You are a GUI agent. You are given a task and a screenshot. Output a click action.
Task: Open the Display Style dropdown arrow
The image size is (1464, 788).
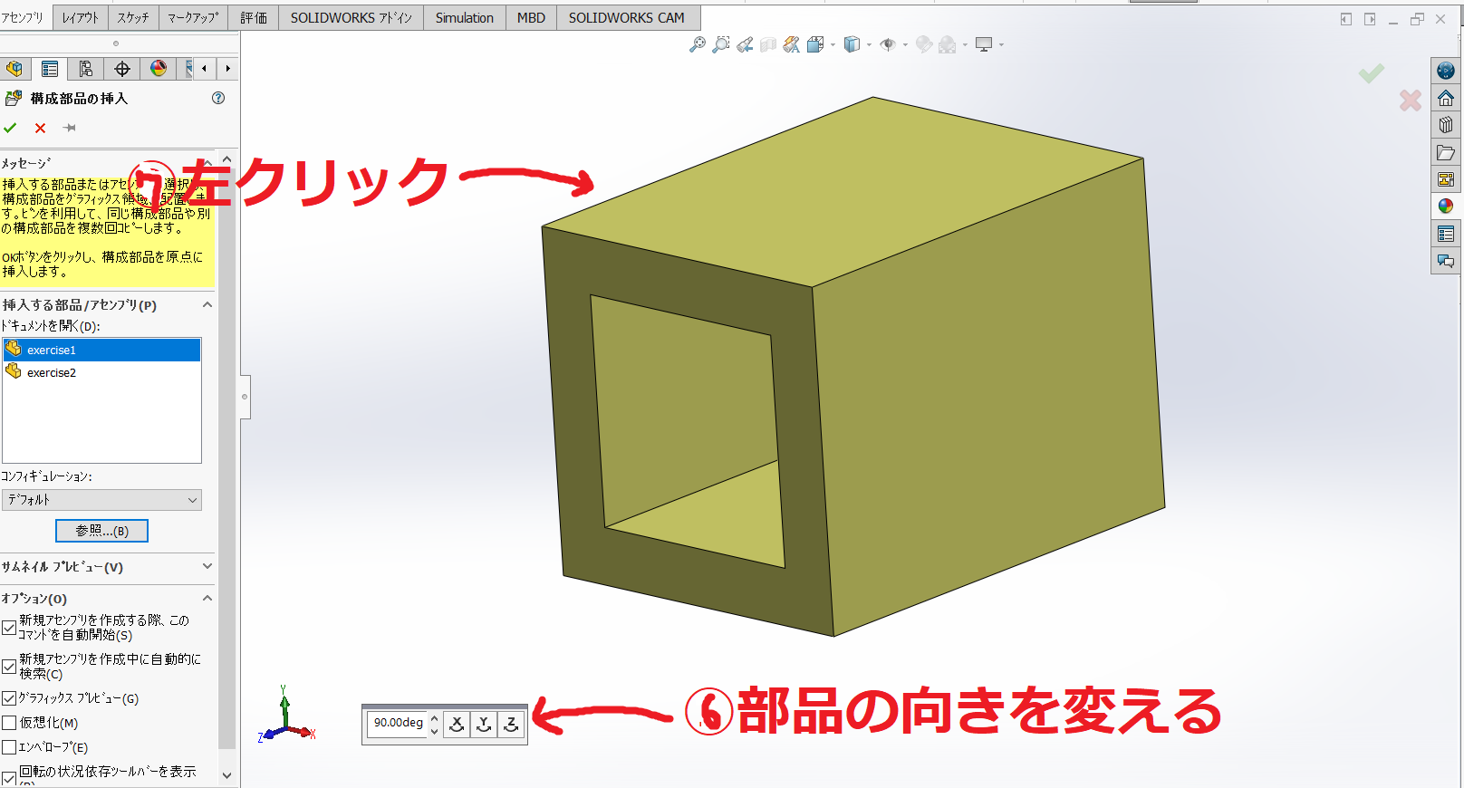coord(869,45)
